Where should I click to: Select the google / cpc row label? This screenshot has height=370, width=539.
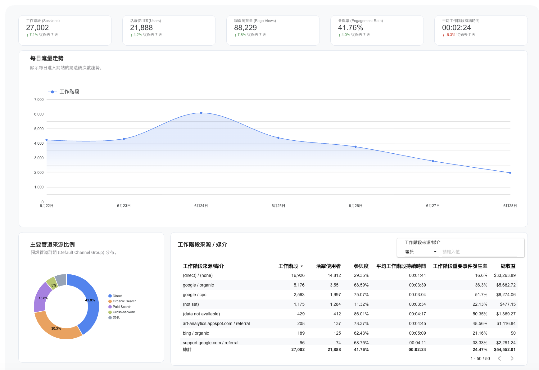coord(195,295)
